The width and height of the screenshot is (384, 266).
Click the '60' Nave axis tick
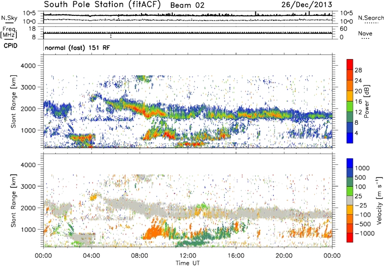click(343, 29)
